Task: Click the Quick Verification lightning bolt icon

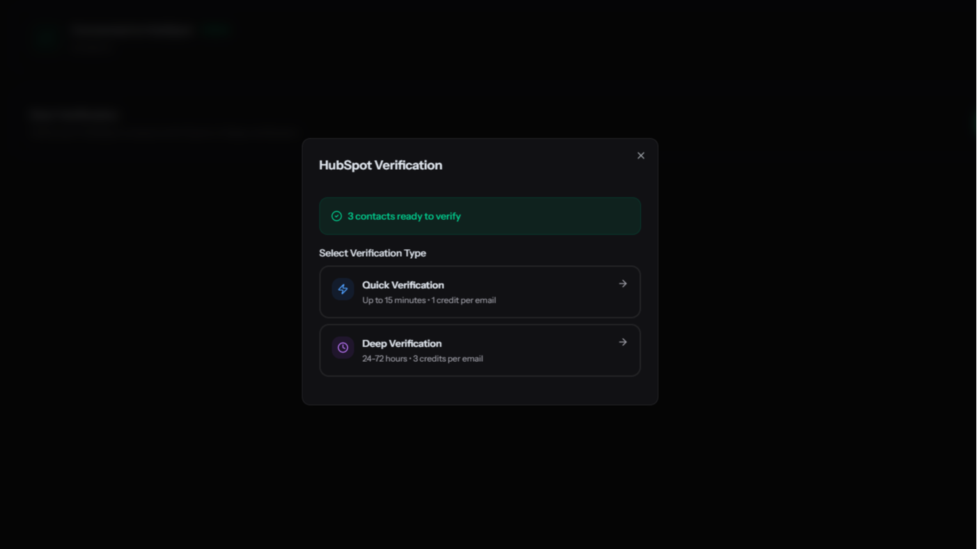Action: click(x=343, y=289)
